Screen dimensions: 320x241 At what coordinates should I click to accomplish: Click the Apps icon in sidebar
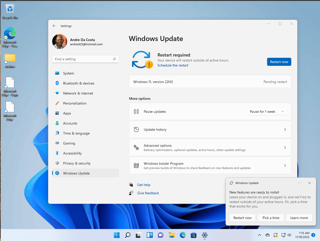(57, 113)
